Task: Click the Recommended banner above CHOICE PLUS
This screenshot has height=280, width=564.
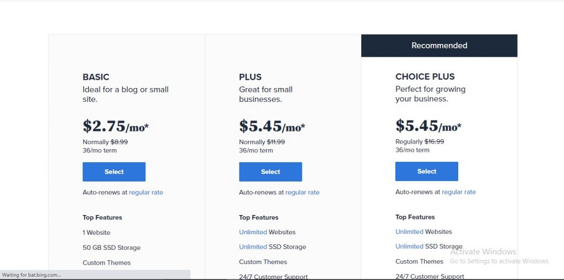Action: [x=439, y=46]
